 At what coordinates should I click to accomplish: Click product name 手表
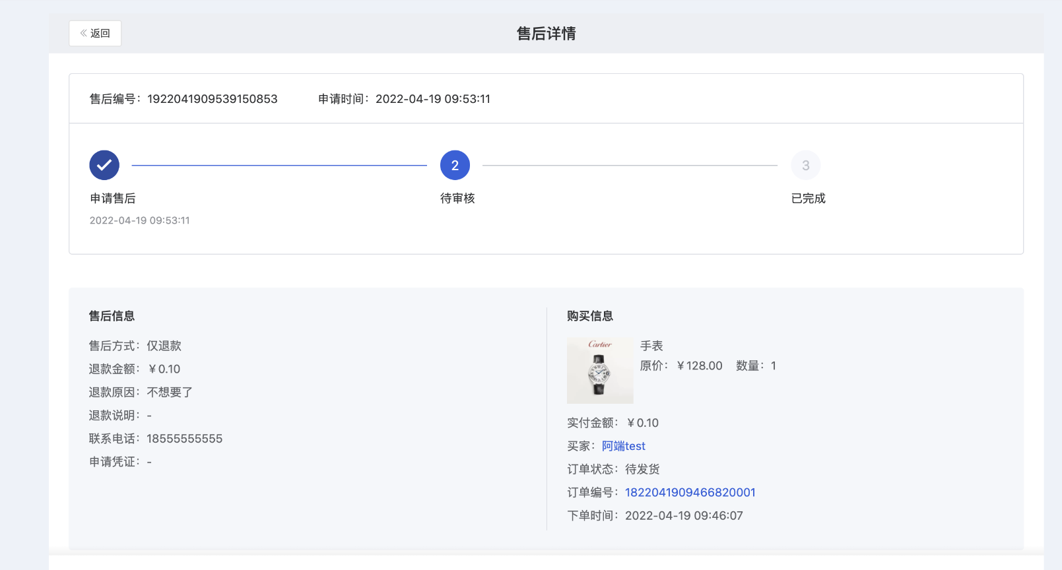[x=651, y=346]
